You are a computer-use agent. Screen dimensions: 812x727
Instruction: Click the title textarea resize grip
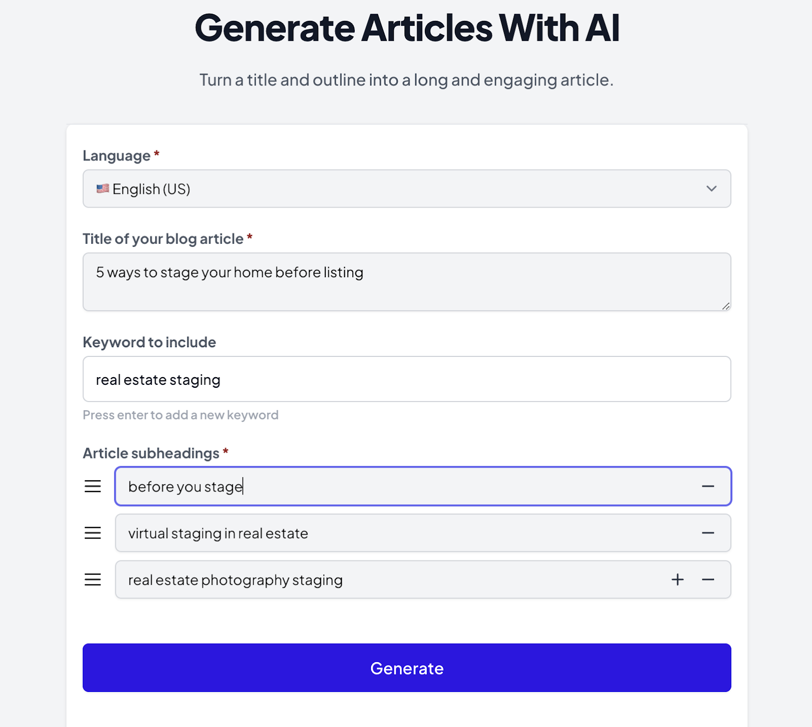[726, 306]
